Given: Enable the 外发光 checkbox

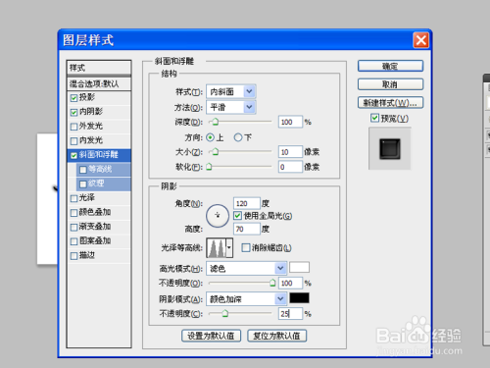Looking at the screenshot, I should click(x=73, y=127).
